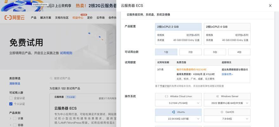Tick the 容器 category checkbox
Screen dimensions: 279x127
click(15, 125)
